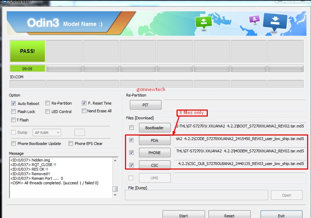Click the Bootloader file path field
Viewport: 311px width, 218px height.
240,127
